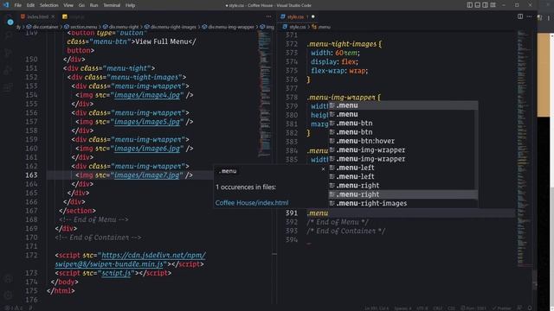The width and height of the screenshot is (554, 311).
Task: Select div.container breadcrumb
Action: [x=42, y=27]
